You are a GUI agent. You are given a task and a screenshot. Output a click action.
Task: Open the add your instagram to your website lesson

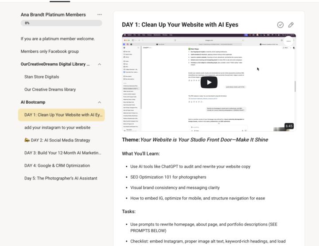point(57,128)
